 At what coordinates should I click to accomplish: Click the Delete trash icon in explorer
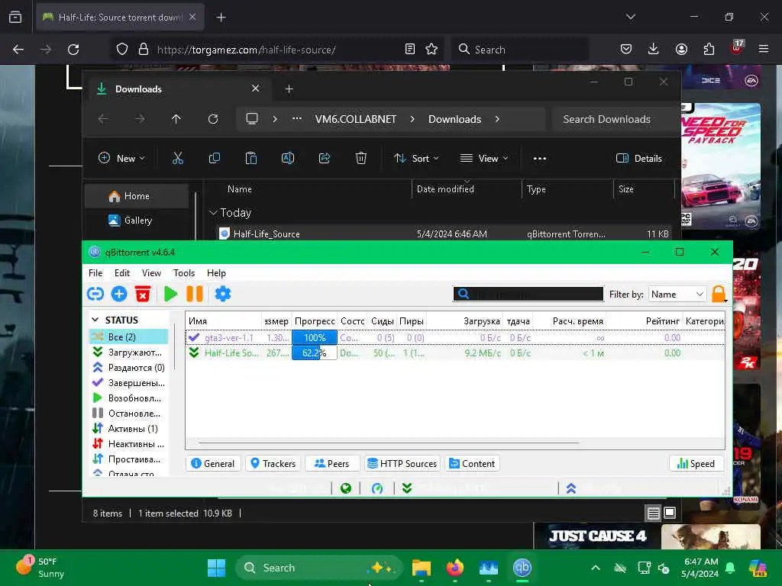361,159
